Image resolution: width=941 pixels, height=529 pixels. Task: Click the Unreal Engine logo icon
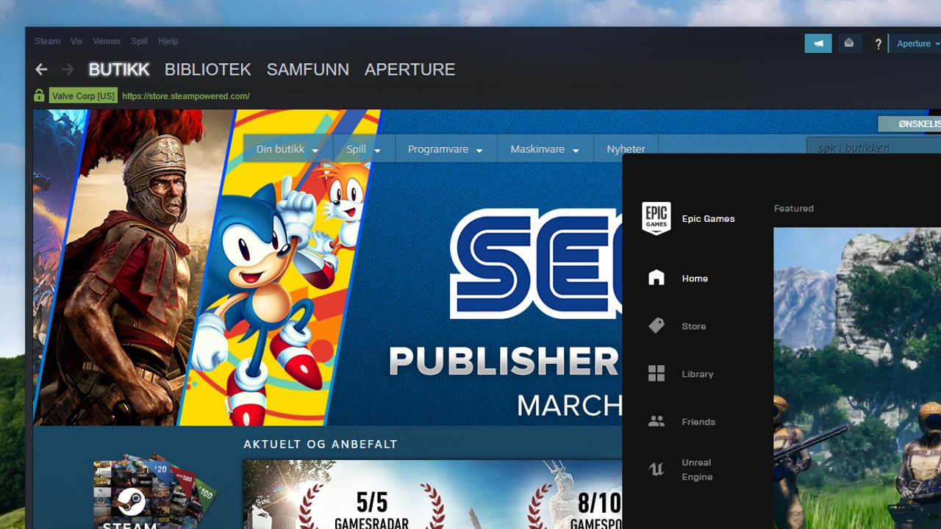coord(656,469)
